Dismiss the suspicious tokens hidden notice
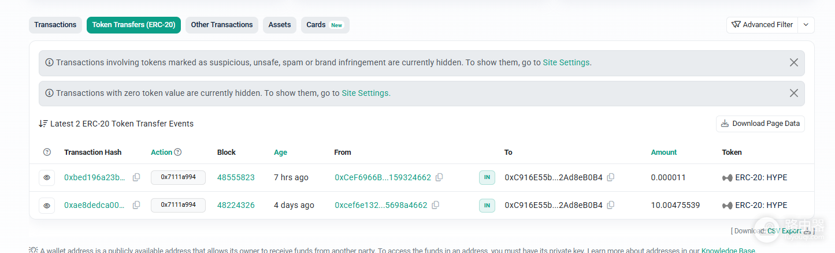The image size is (835, 253). [794, 62]
